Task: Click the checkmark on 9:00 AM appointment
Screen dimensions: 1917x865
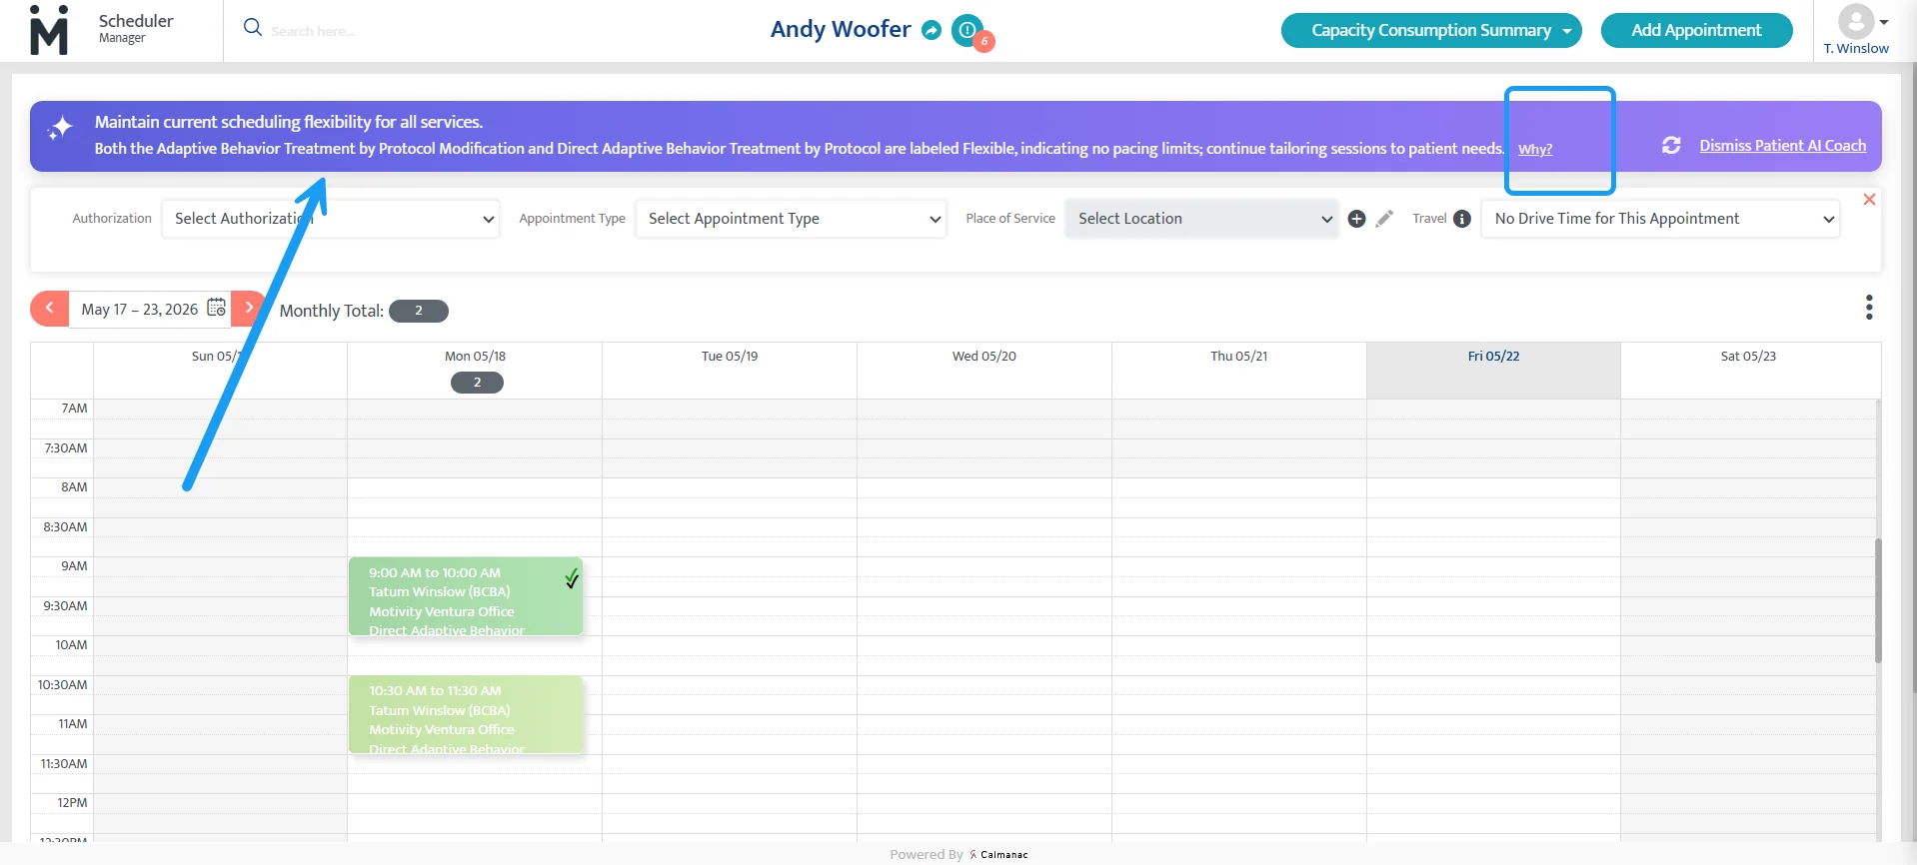Action: point(572,578)
